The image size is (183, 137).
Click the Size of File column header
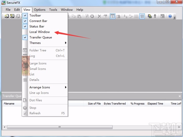93,104
